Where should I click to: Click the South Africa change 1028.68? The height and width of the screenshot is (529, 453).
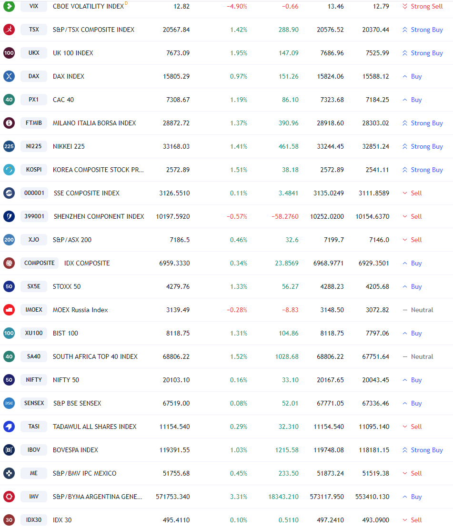[287, 356]
